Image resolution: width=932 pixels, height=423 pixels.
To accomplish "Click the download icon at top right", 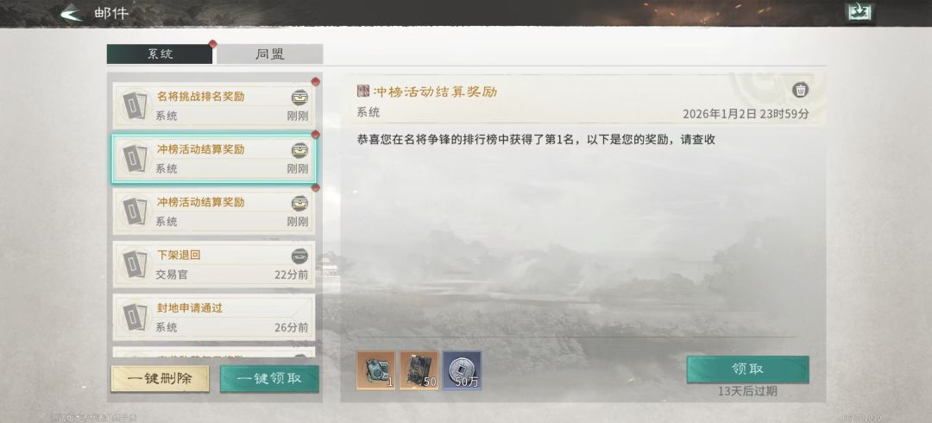I will pos(860,13).
